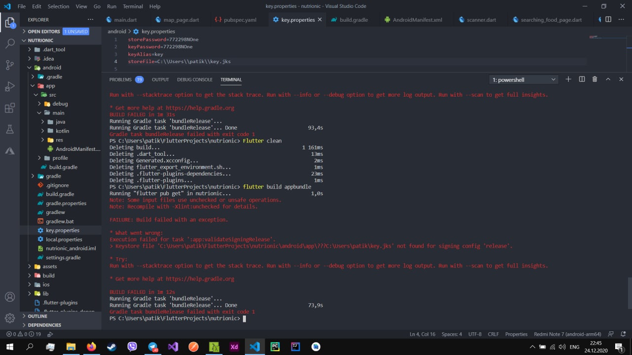
Task: Split the editor right
Action: point(608,20)
